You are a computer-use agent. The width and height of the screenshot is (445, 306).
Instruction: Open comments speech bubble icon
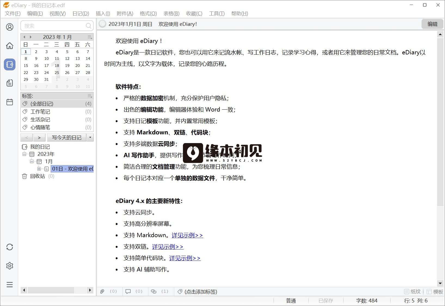coord(128,292)
